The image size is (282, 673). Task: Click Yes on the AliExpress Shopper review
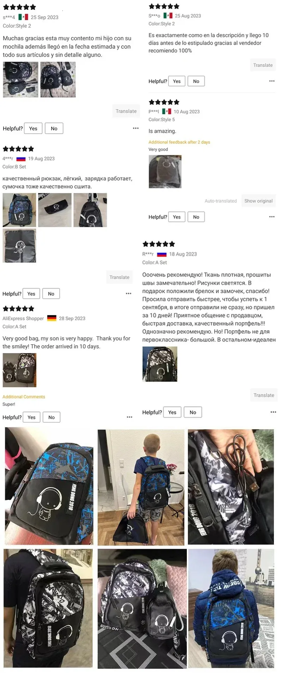tap(31, 417)
